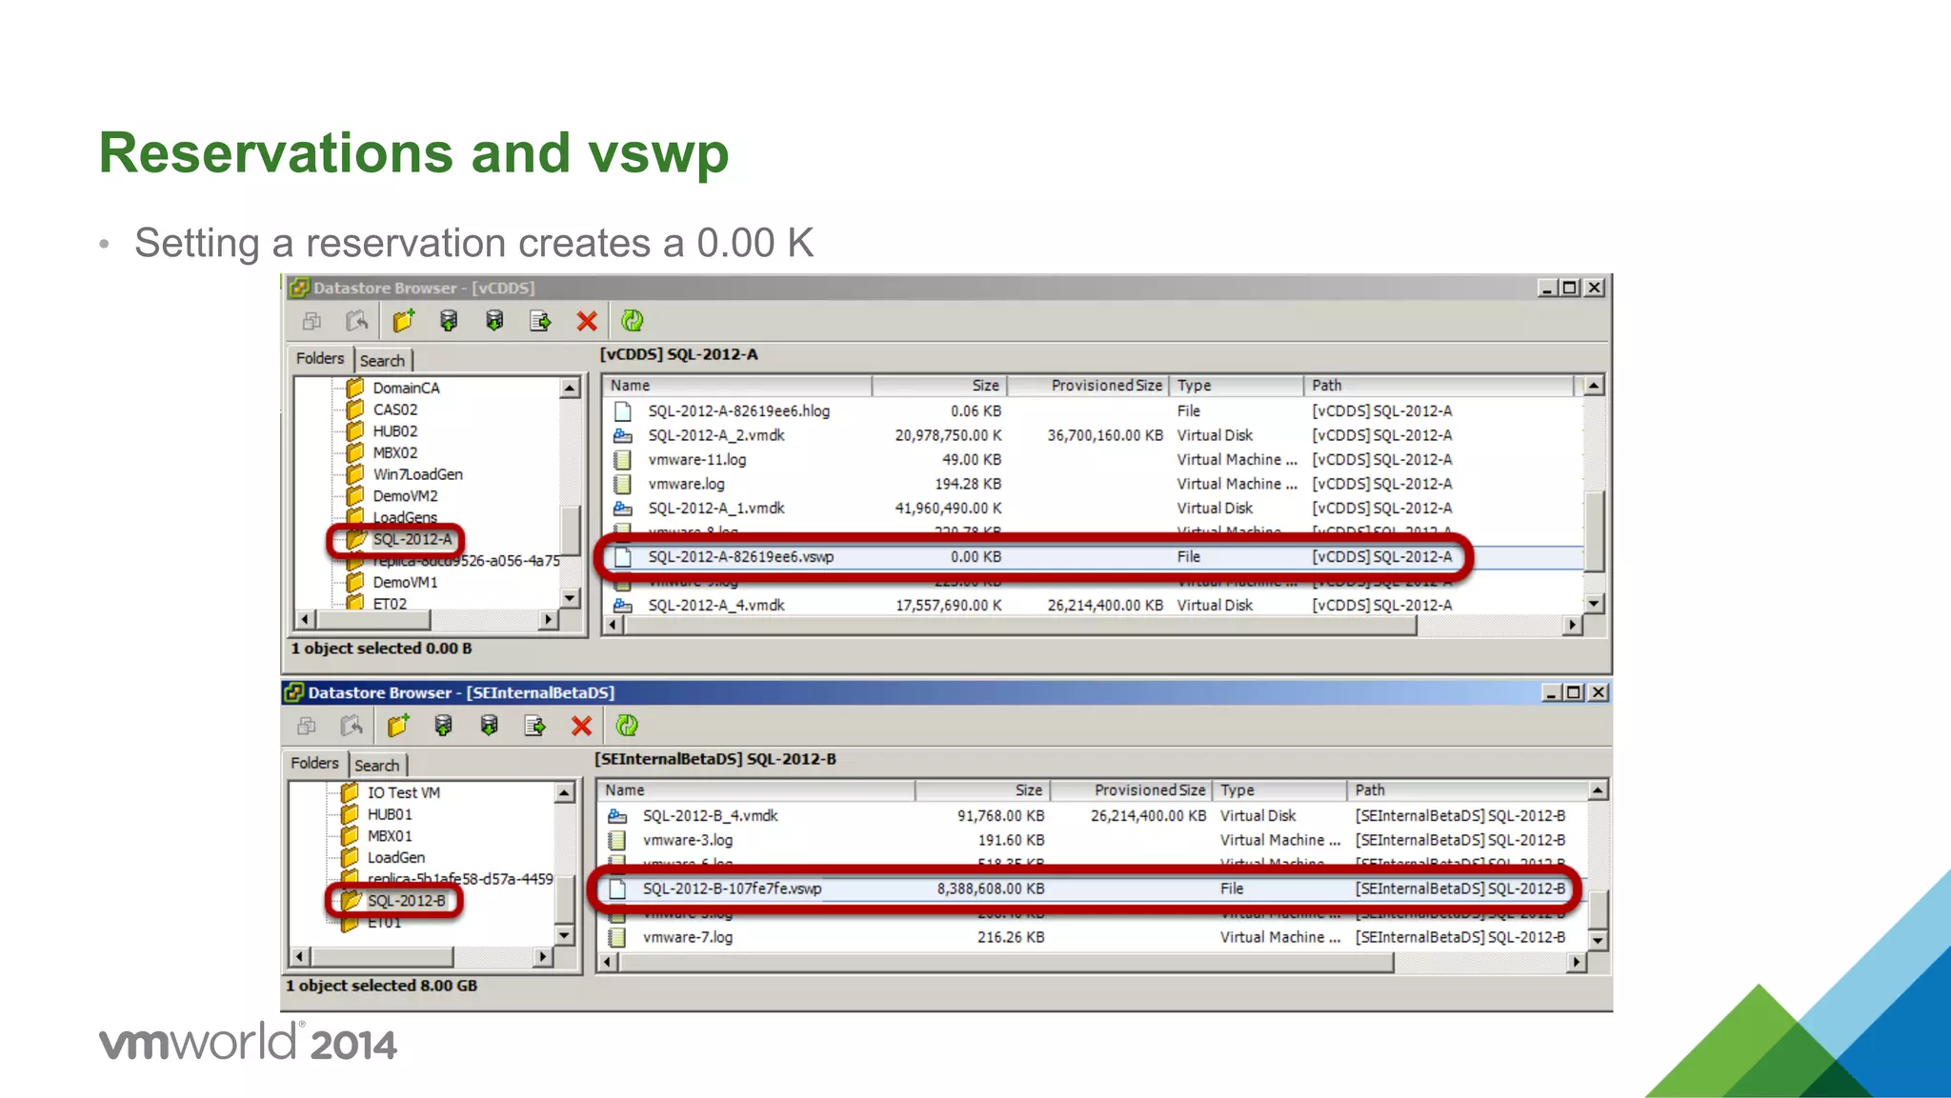This screenshot has width=1951, height=1098.
Task: Click disk icon of SQL-2012-A_2.vmdk
Action: point(623,435)
